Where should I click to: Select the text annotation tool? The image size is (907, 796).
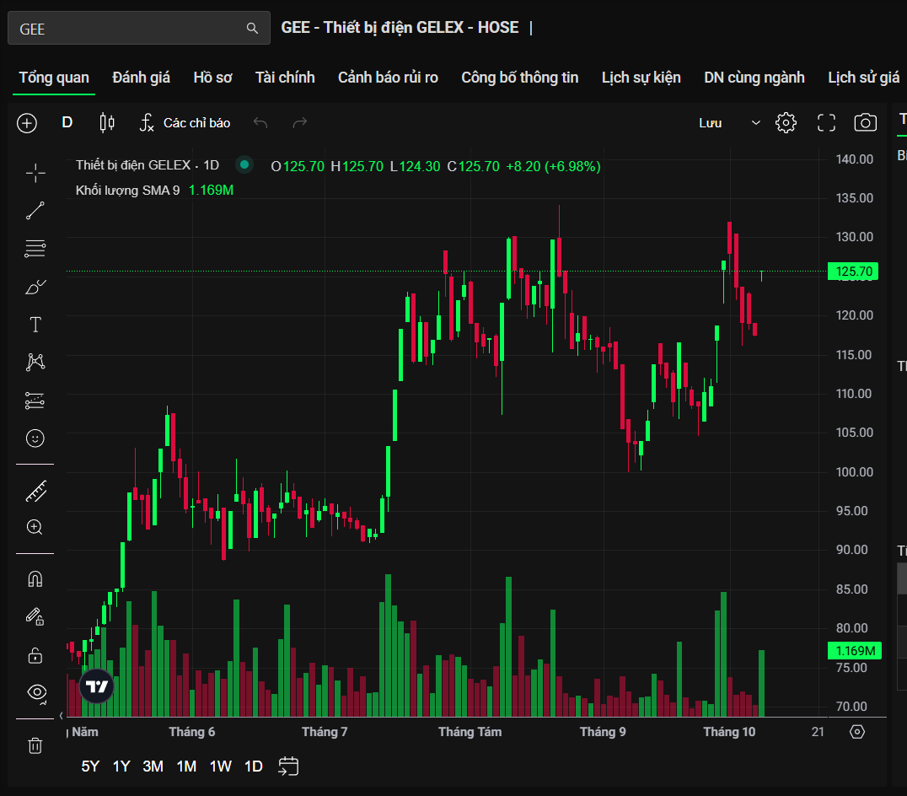tap(35, 325)
